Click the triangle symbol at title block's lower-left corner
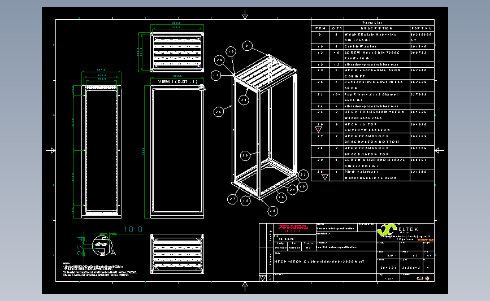 pos(262,278)
